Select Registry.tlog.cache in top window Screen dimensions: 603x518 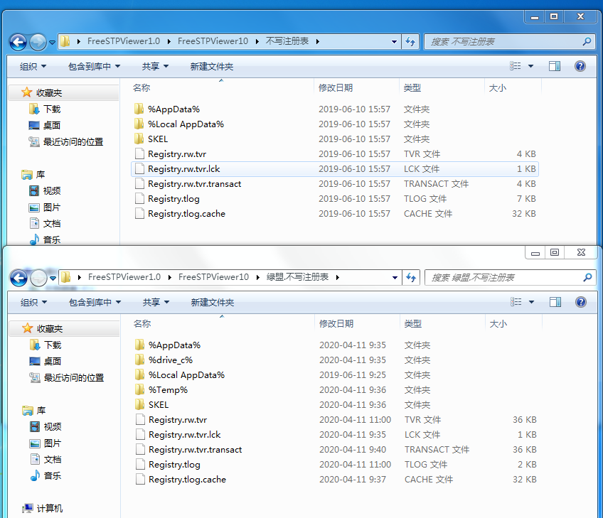(335, 214)
